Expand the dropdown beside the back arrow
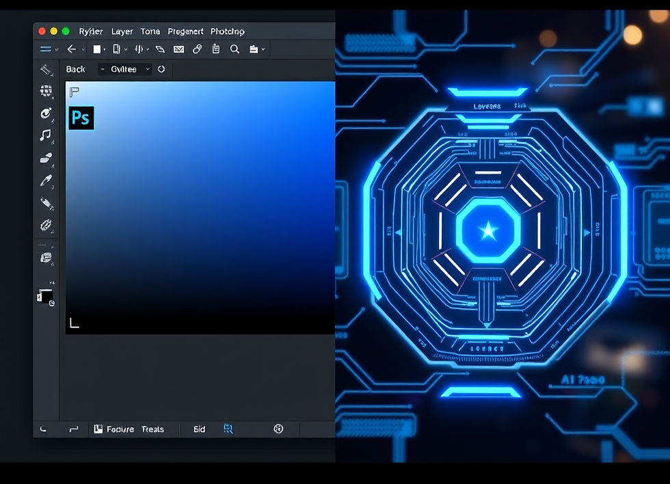The image size is (670, 484). click(x=83, y=49)
